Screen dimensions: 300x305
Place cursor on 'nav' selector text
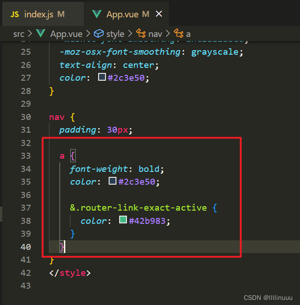(57, 117)
